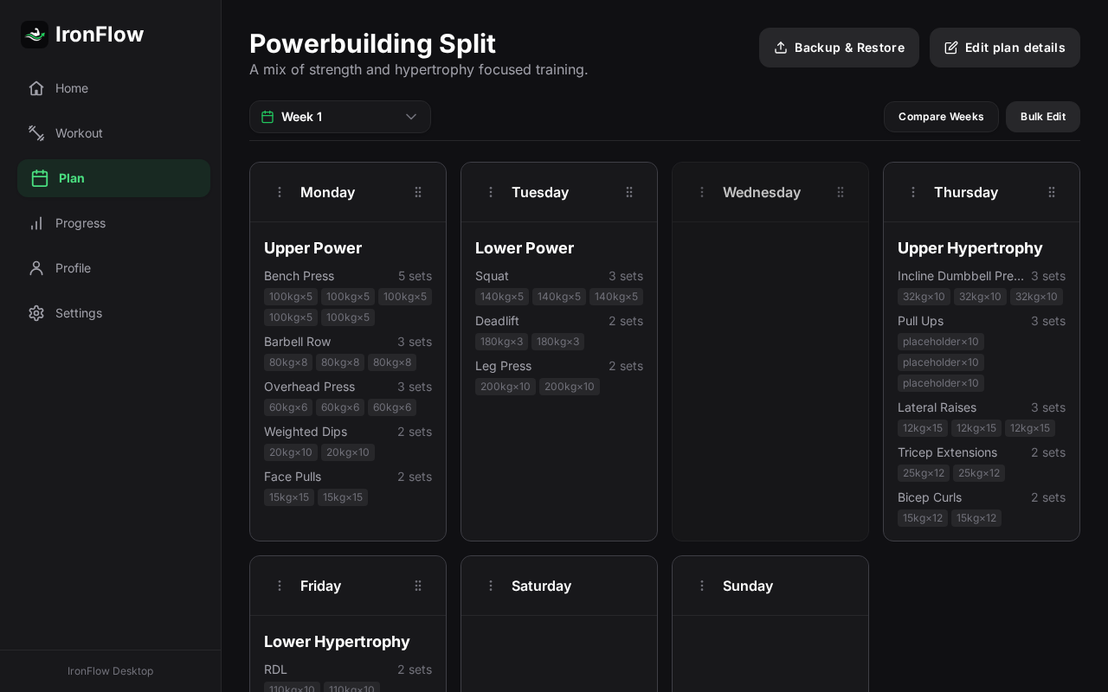
Task: Open Settings via the gear icon
Action: tap(36, 313)
